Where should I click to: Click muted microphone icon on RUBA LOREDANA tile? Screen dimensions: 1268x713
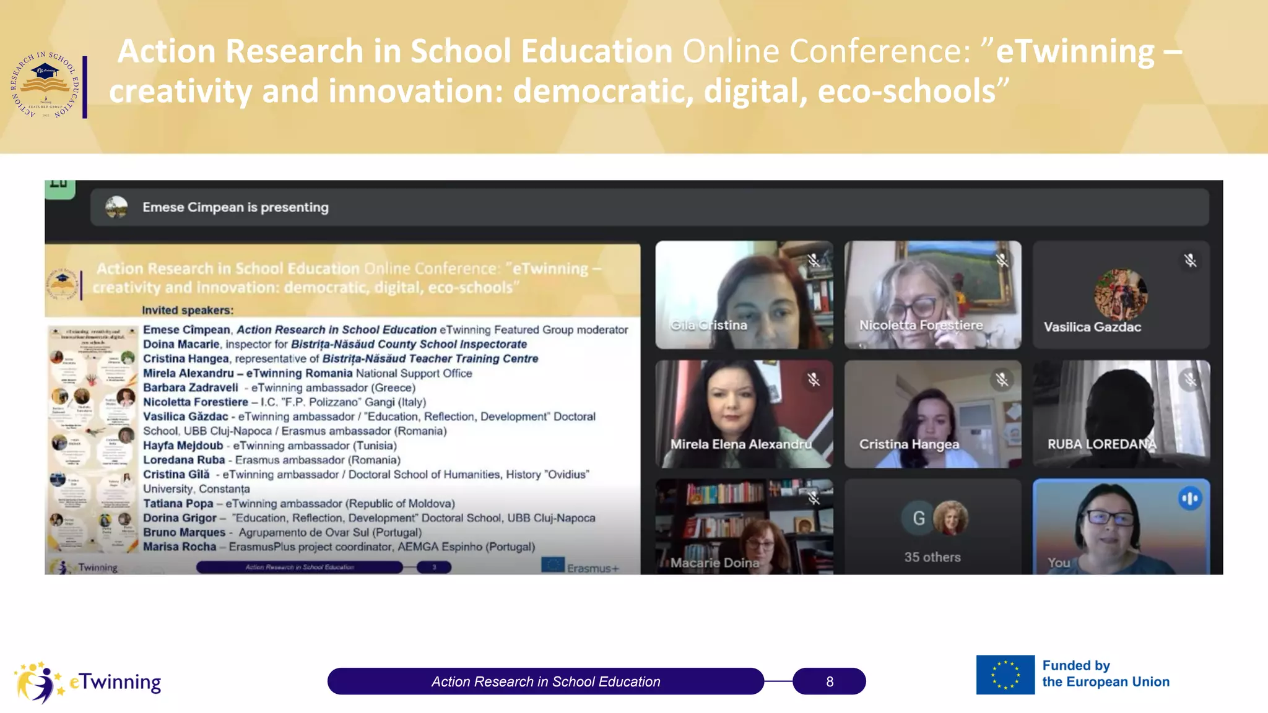coord(1190,379)
